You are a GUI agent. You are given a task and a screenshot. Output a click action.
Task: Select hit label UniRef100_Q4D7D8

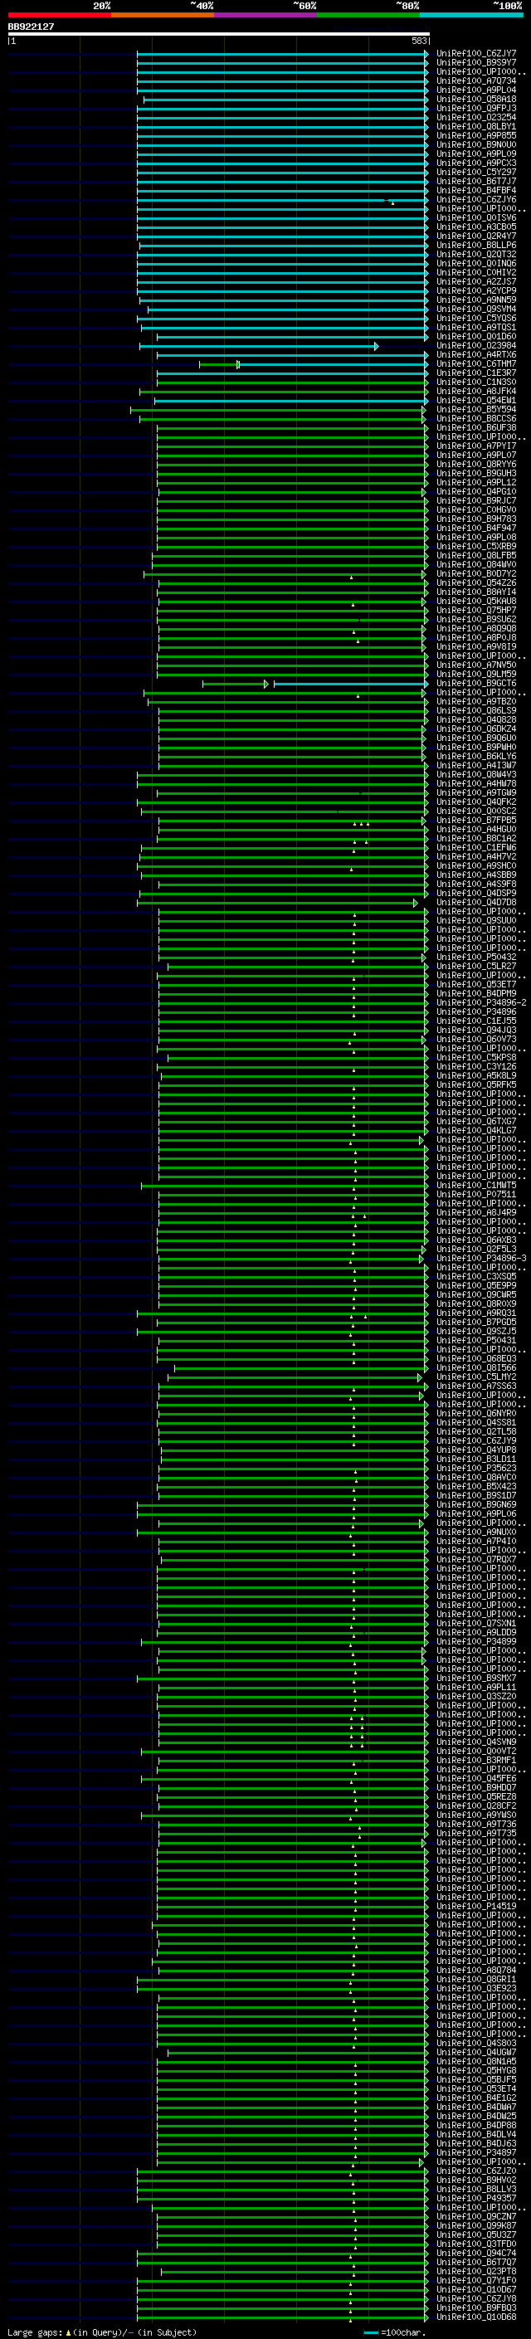tap(476, 903)
